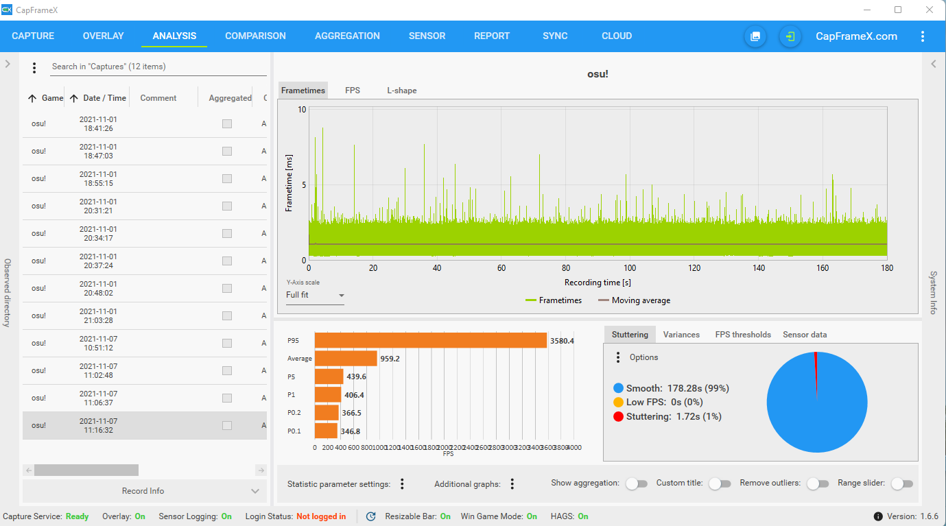Click the Frametimes legend entry
This screenshot has height=526, width=946.
(x=554, y=300)
